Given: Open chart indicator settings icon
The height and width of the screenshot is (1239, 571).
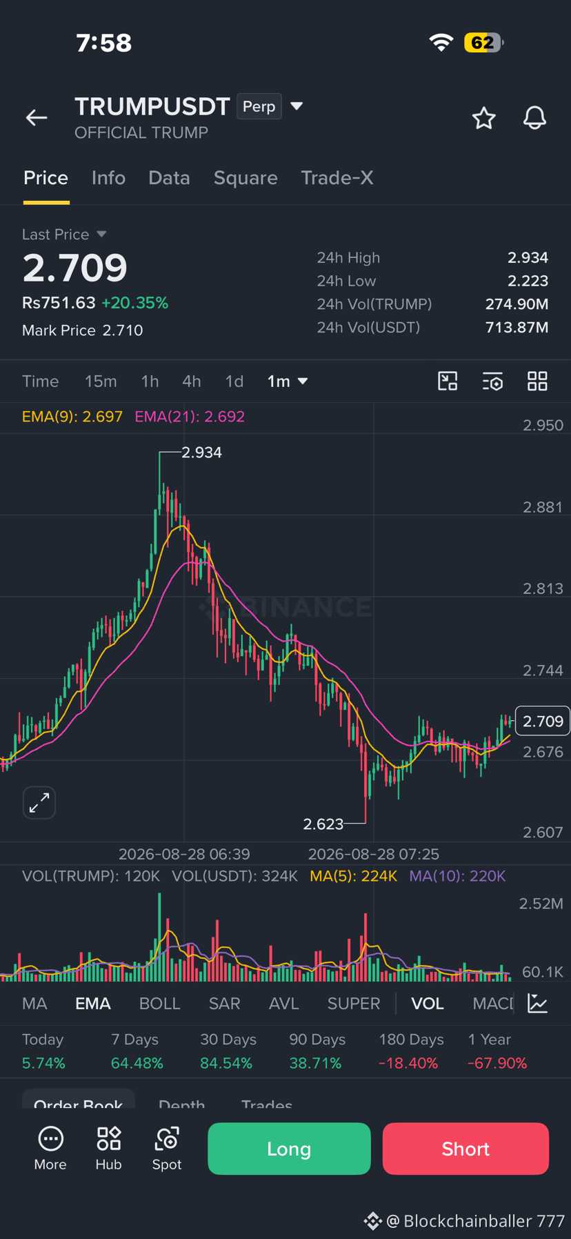Looking at the screenshot, I should point(492,381).
